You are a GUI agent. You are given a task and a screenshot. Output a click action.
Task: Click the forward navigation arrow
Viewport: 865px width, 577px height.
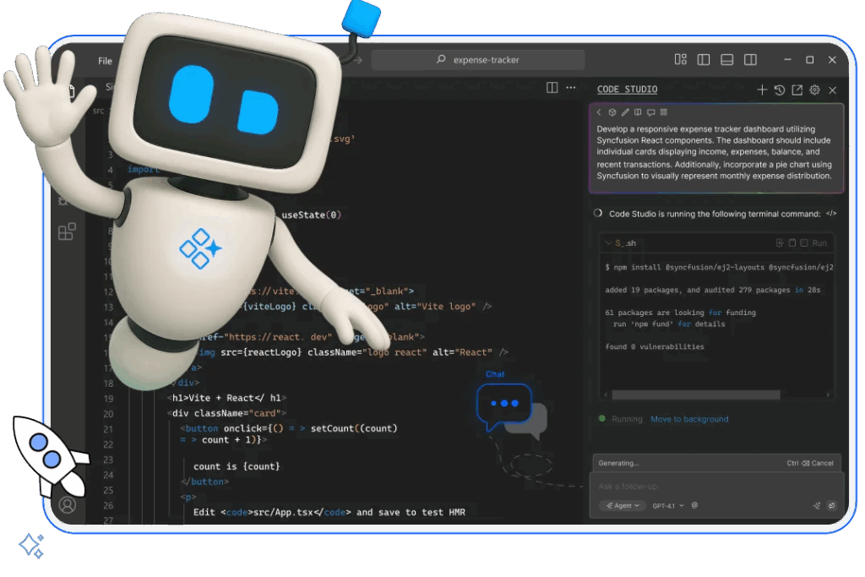click(x=358, y=60)
